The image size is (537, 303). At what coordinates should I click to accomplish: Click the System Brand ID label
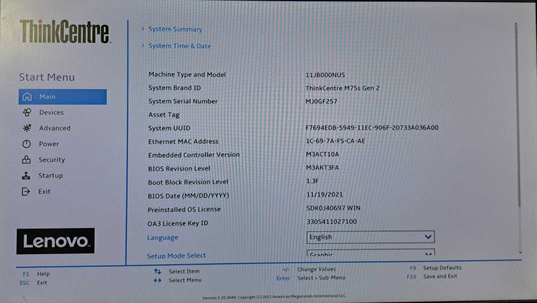pyautogui.click(x=175, y=88)
